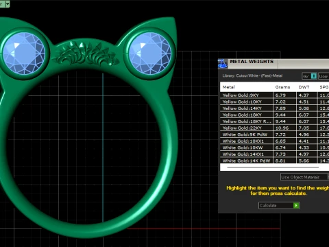Select the Yellow Gold:10KY row
This screenshot has height=247, width=329.
(274, 102)
